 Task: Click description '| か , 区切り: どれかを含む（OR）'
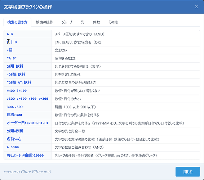(78, 42)
